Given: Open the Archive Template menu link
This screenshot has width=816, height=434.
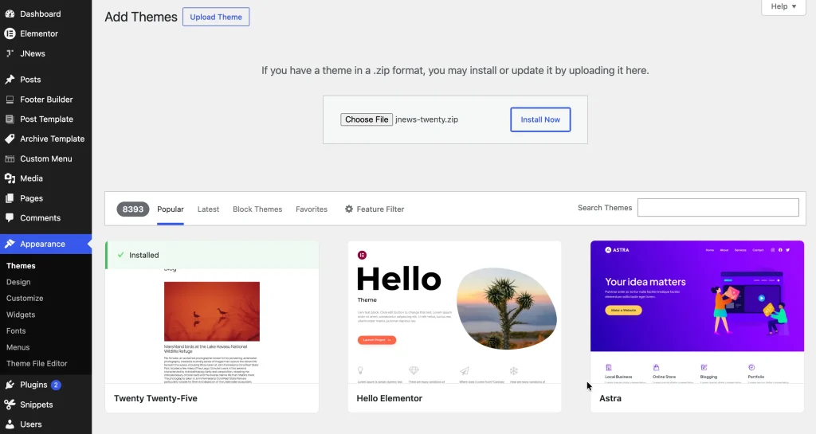Looking at the screenshot, I should pyautogui.click(x=52, y=139).
